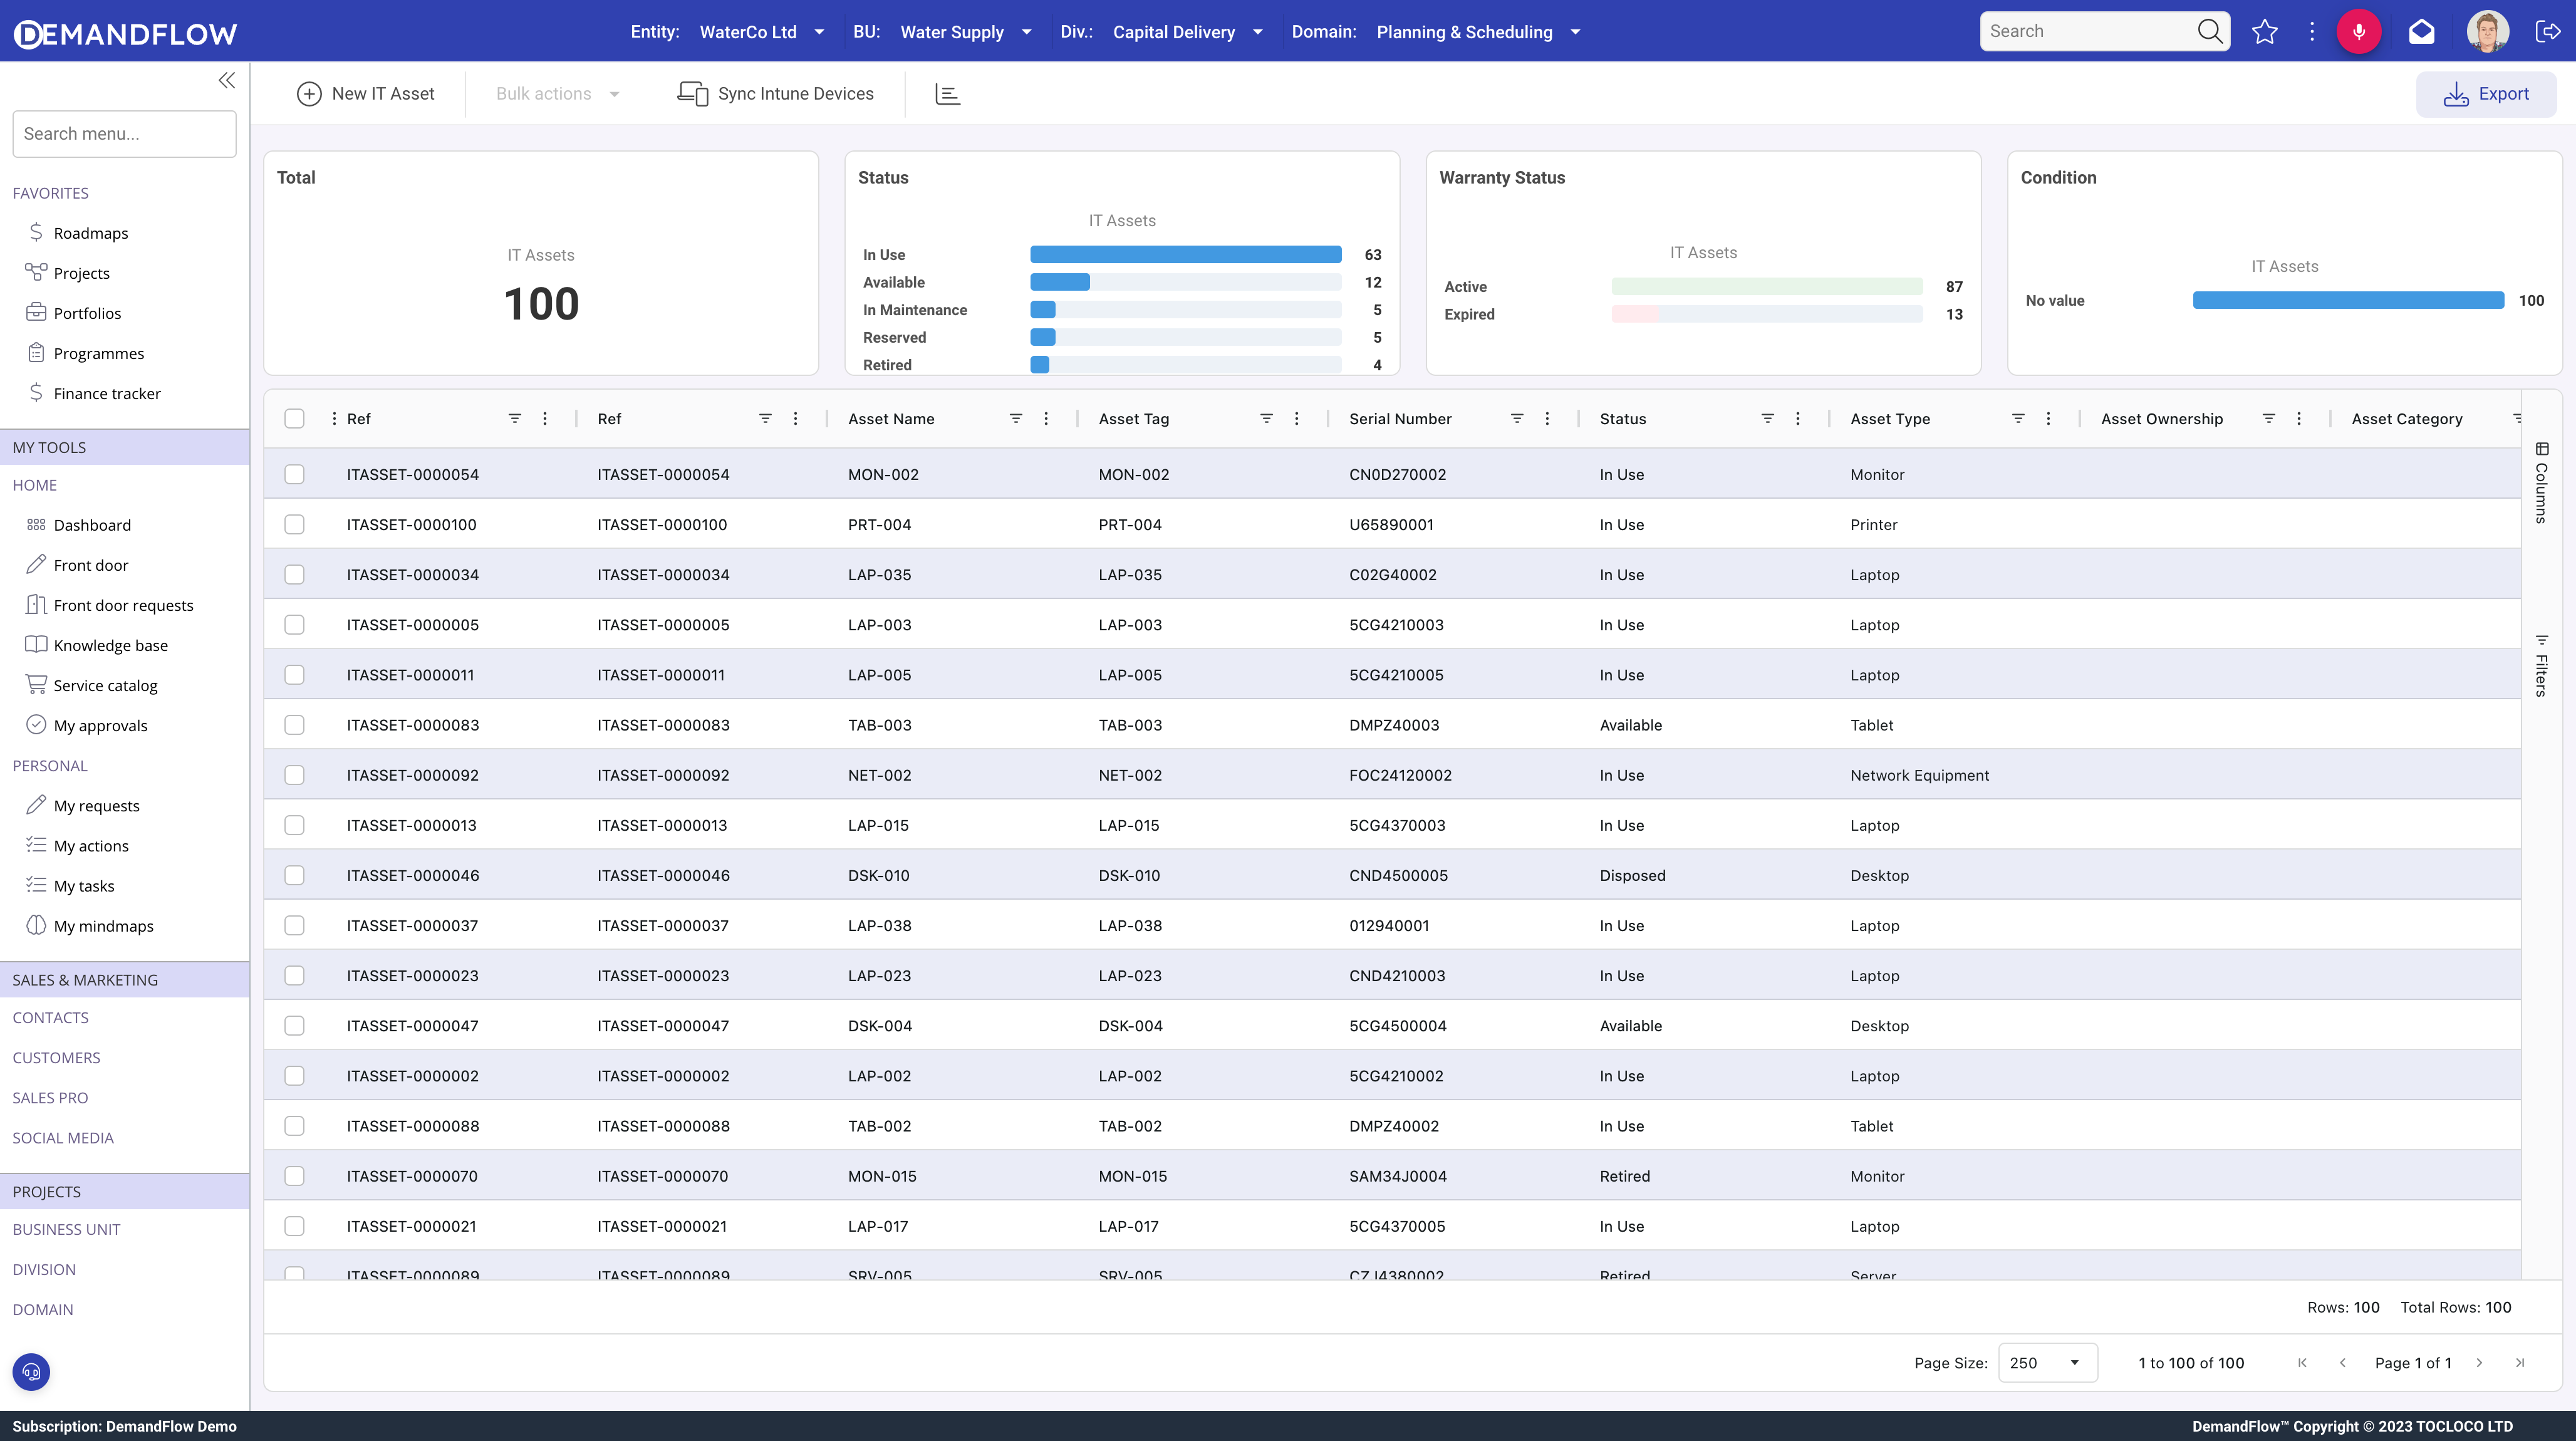Open the Page Size 250 dropdown
Image resolution: width=2576 pixels, height=1441 pixels.
2046,1362
